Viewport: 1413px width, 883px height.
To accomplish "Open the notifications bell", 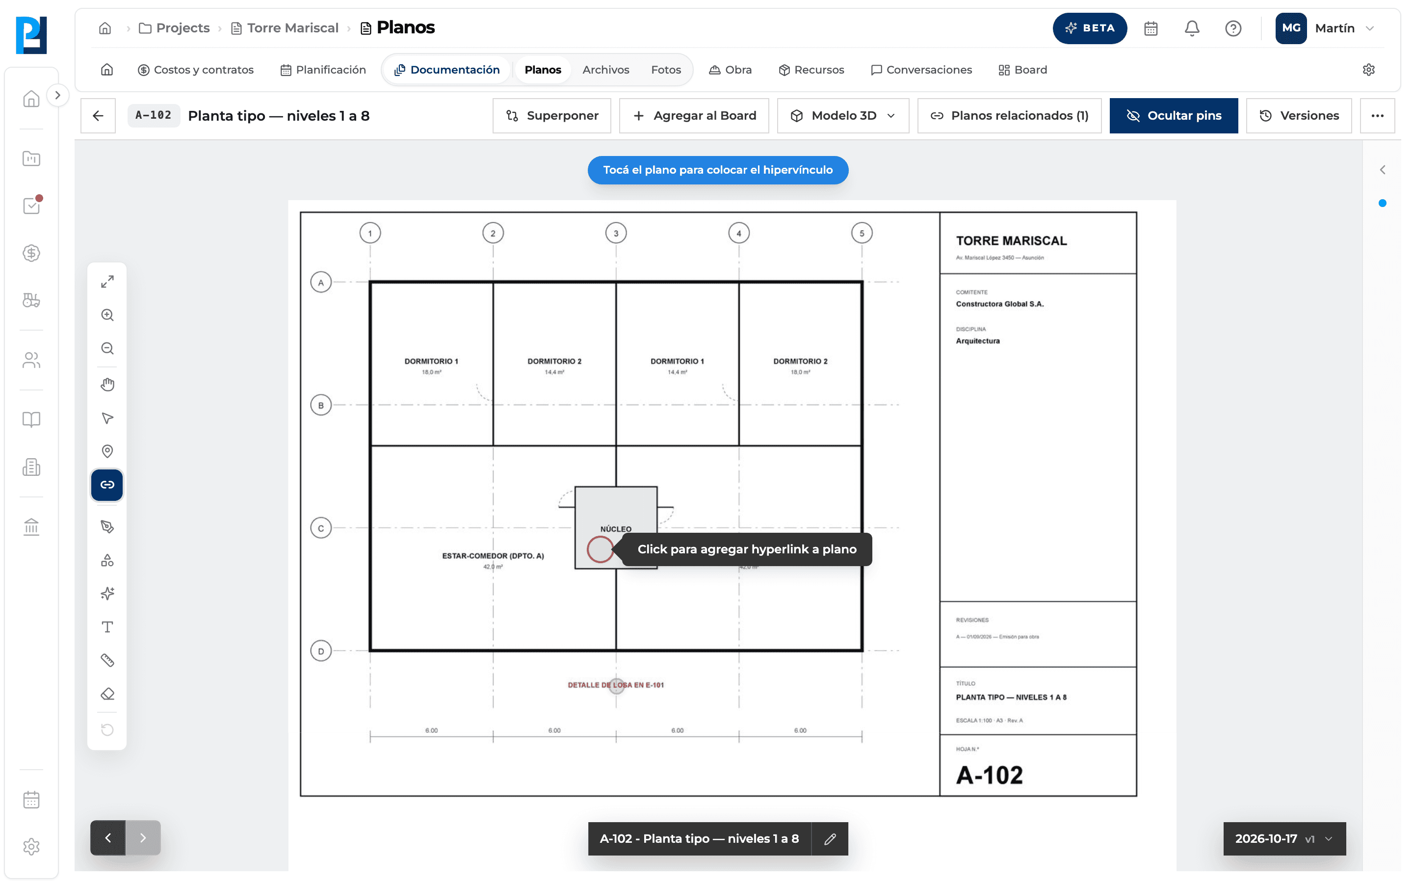I will (x=1192, y=28).
